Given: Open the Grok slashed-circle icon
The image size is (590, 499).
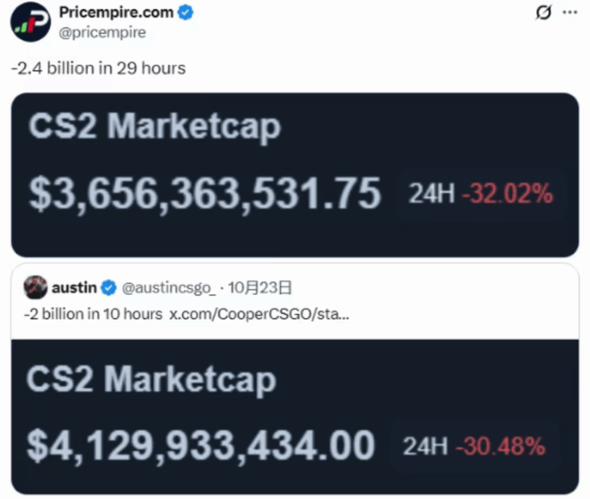Looking at the screenshot, I should pos(543,13).
